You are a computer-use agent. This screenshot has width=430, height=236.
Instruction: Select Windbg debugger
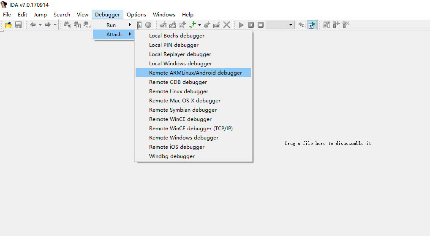pos(193,156)
